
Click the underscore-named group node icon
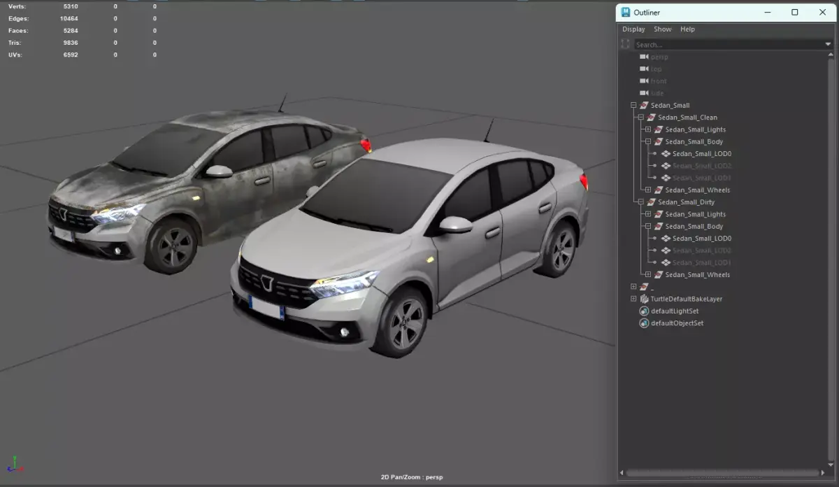(644, 287)
